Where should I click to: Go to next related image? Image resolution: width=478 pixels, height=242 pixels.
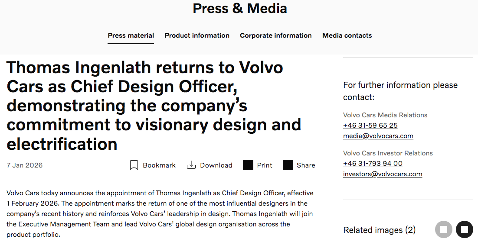pos(464,229)
